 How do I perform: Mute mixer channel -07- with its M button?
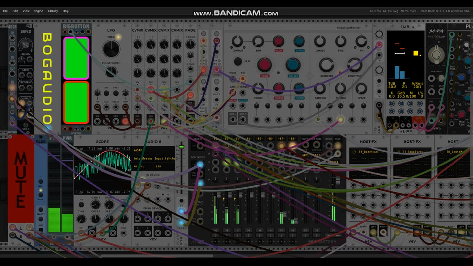pos(281,230)
